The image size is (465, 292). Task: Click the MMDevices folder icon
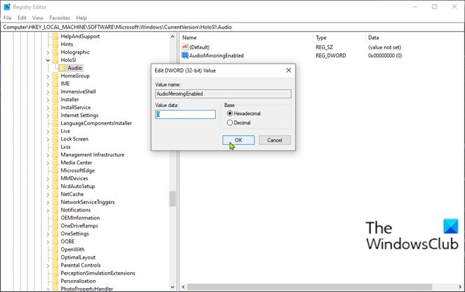coord(55,178)
